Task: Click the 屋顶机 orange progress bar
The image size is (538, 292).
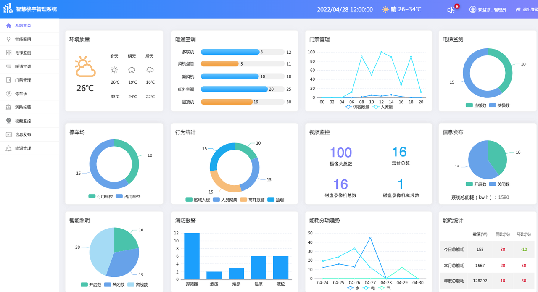Action: [x=227, y=102]
